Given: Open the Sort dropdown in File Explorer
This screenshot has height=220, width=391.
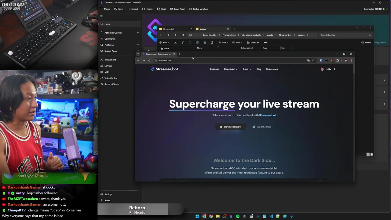Looking at the screenshot, I should pos(223,42).
